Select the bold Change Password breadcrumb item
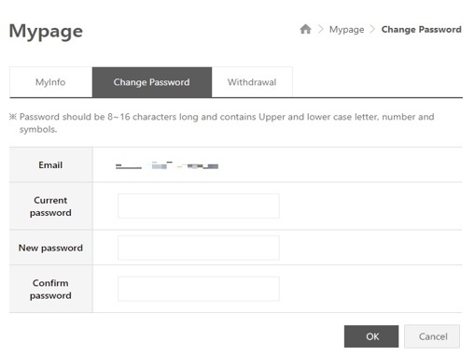This screenshot has height=356, width=475. click(x=421, y=30)
